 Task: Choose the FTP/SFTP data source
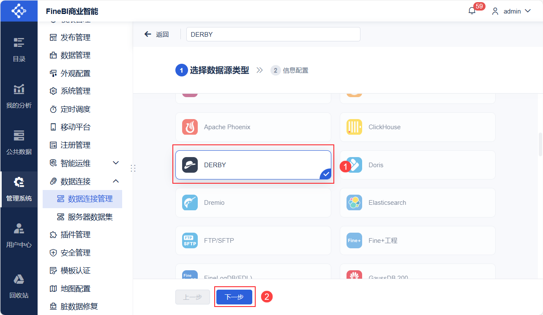tap(253, 240)
